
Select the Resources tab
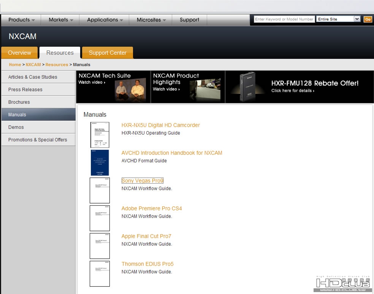pyautogui.click(x=60, y=53)
